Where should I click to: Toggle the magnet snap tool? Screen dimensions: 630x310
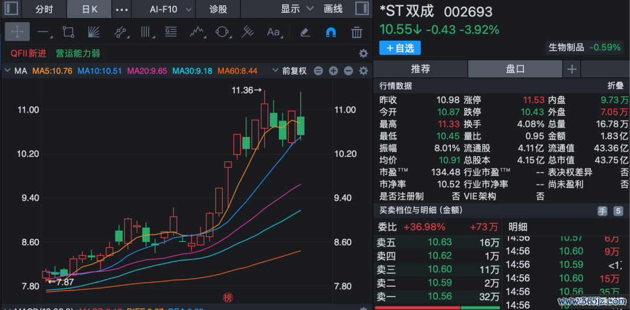pyautogui.click(x=331, y=32)
